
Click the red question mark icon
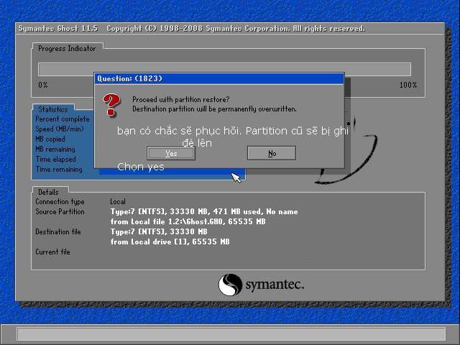(111, 103)
